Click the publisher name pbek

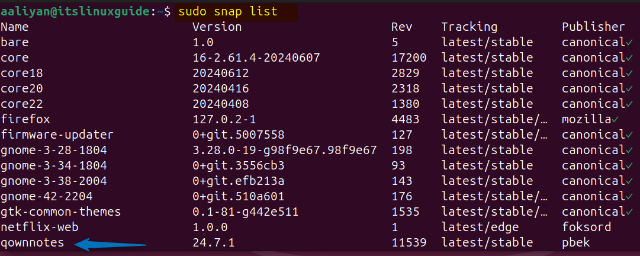pos(576,243)
